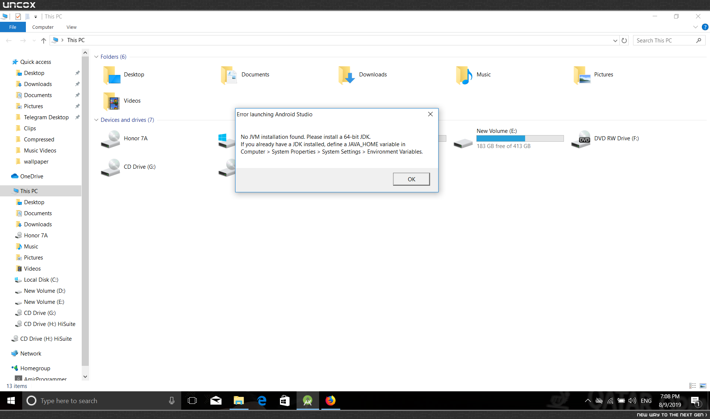710x419 pixels.
Task: Click the navigation pane scroll down arrow
Action: coord(85,377)
